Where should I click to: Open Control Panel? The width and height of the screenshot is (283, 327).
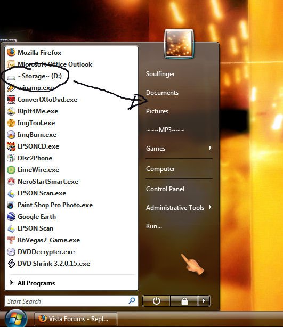click(x=165, y=189)
